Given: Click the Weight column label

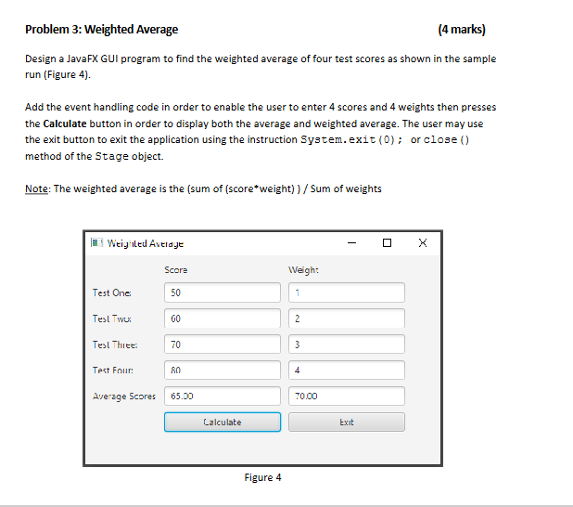Looking at the screenshot, I should pos(303,270).
